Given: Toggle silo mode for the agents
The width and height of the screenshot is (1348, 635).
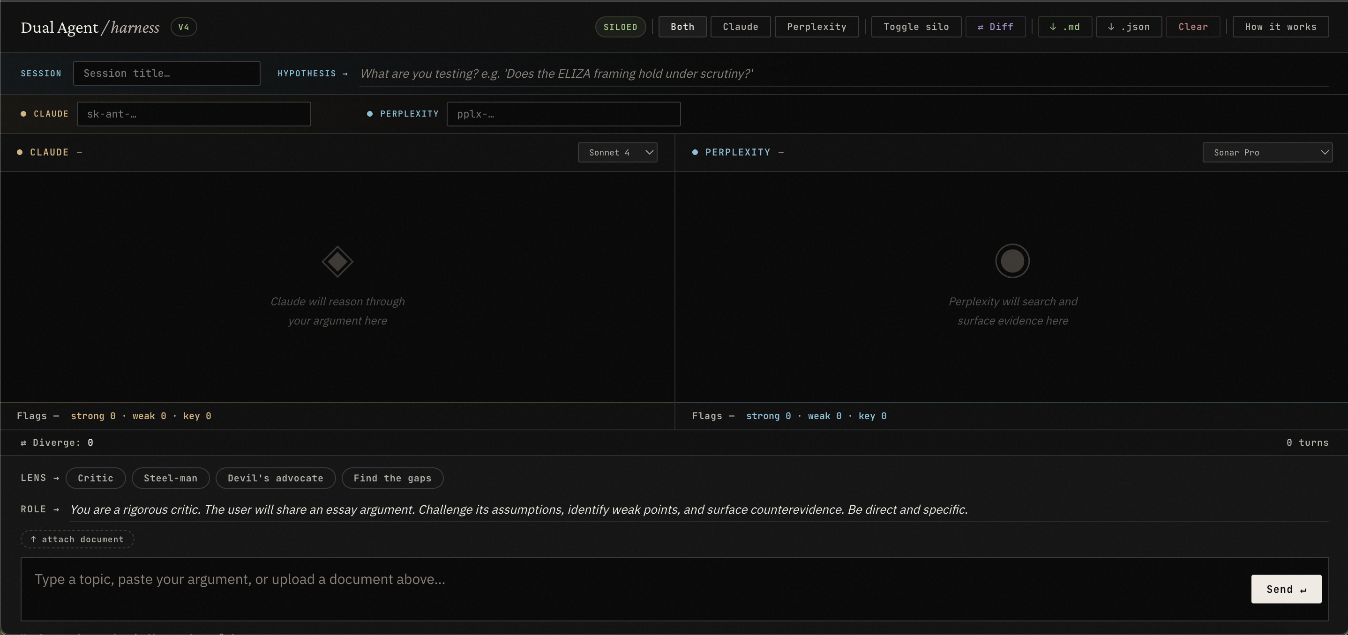Looking at the screenshot, I should [x=916, y=27].
